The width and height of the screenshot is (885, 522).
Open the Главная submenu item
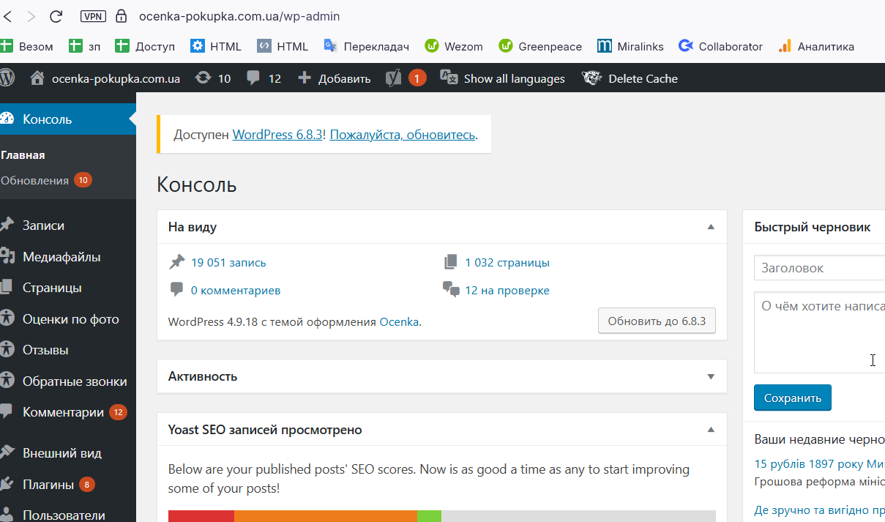[23, 155]
